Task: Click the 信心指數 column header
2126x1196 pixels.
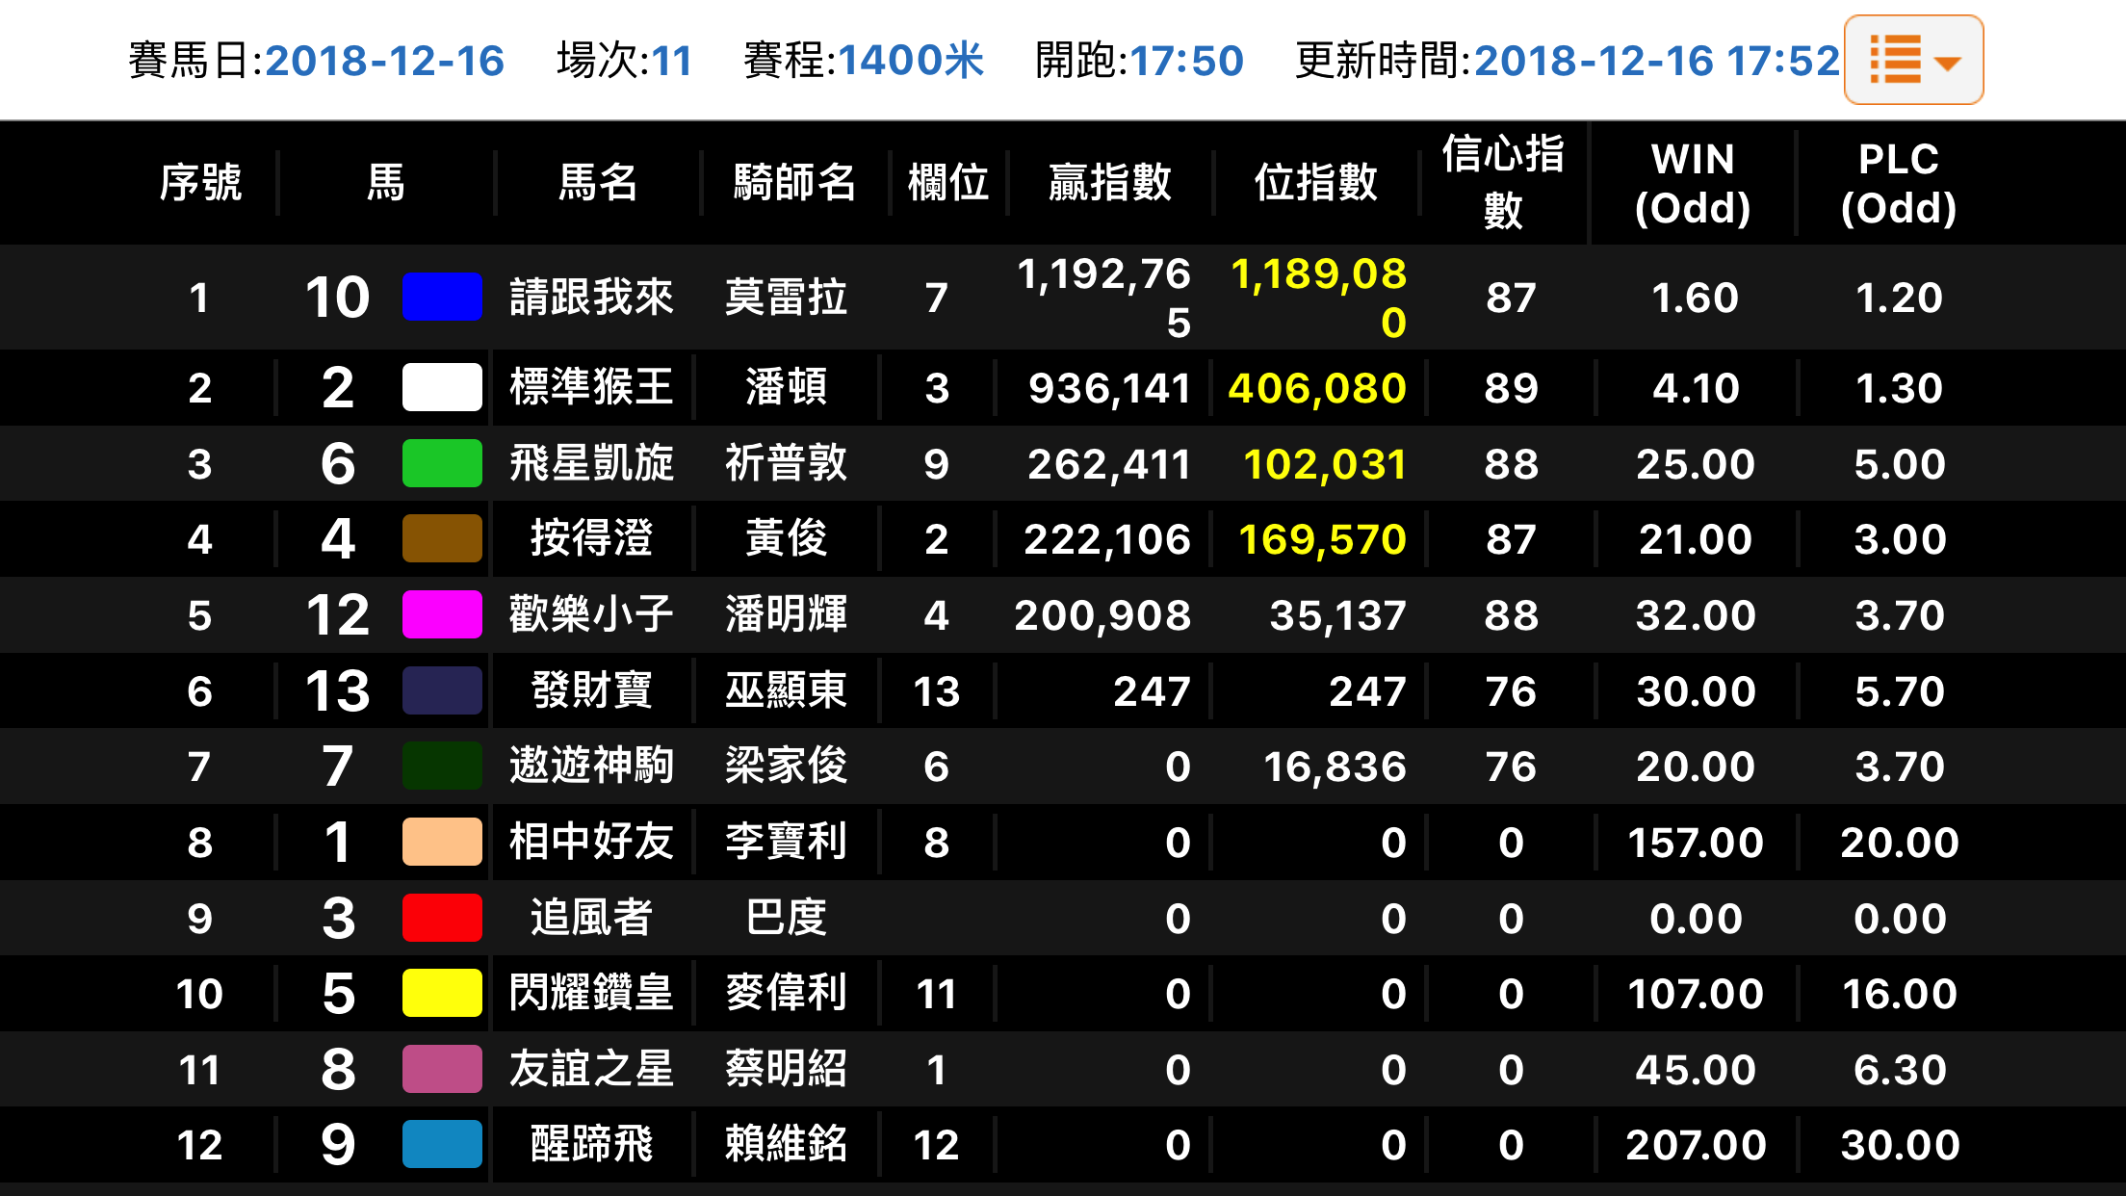Action: [1502, 183]
